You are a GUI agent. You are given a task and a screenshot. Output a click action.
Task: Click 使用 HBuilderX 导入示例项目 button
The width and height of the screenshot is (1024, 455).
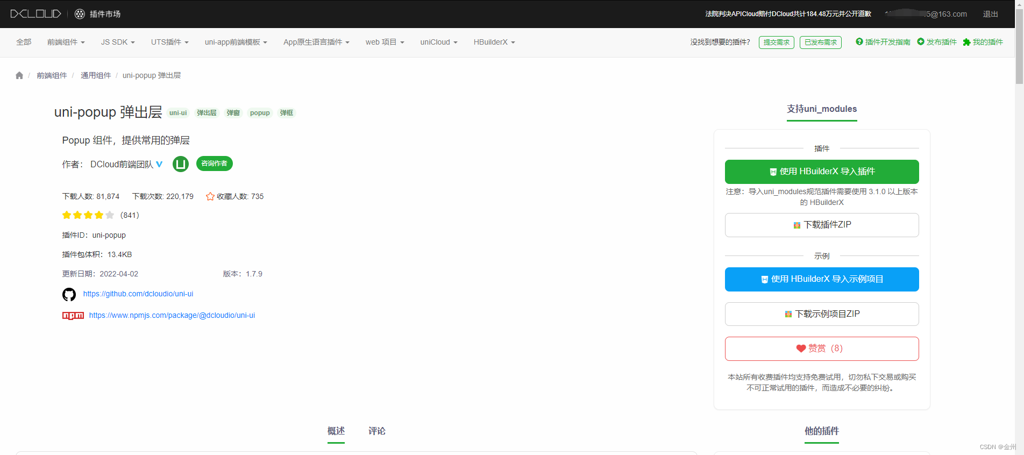[x=822, y=279]
